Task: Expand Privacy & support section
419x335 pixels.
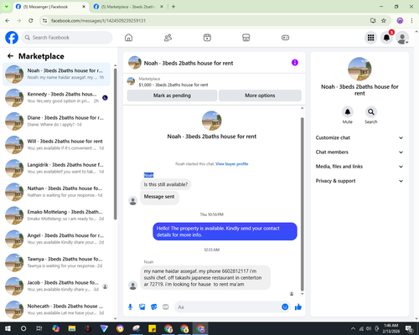Action: click(x=360, y=181)
